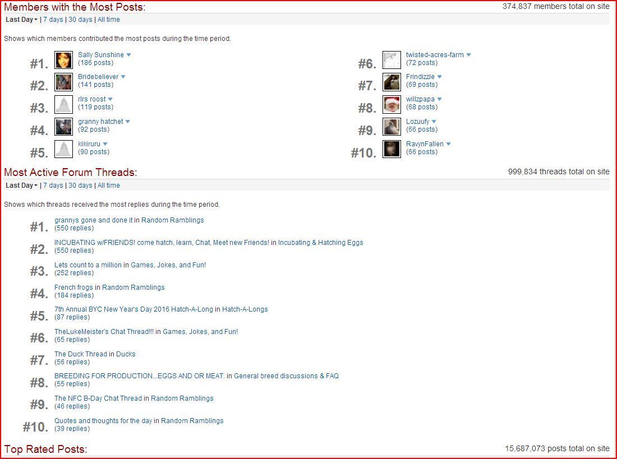Open Bridebeliever's profile avatar
This screenshot has width=617, height=459.
click(x=63, y=82)
